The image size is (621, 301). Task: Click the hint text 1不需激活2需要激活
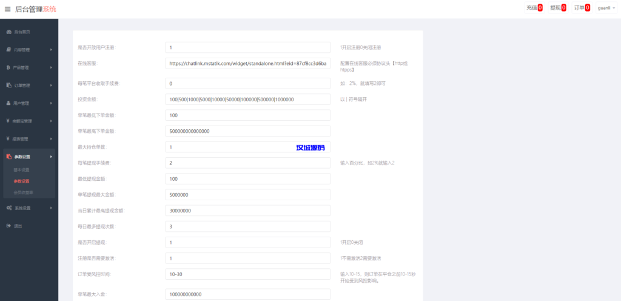(360, 259)
